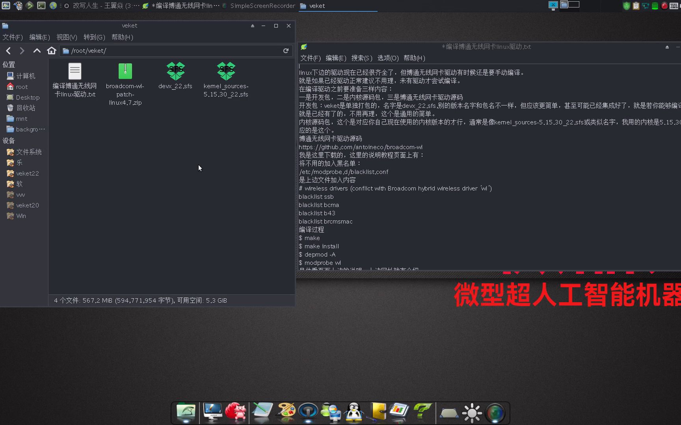The height and width of the screenshot is (425, 681).
Task: Open the 视图(V) menu in the file manager
Action: (66, 37)
